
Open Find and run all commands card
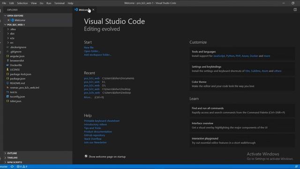pyautogui.click(x=242, y=110)
